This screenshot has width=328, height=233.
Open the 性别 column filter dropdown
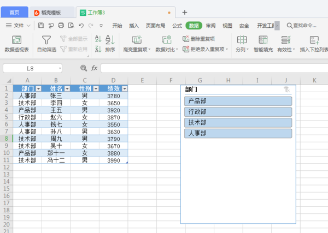click(x=96, y=89)
